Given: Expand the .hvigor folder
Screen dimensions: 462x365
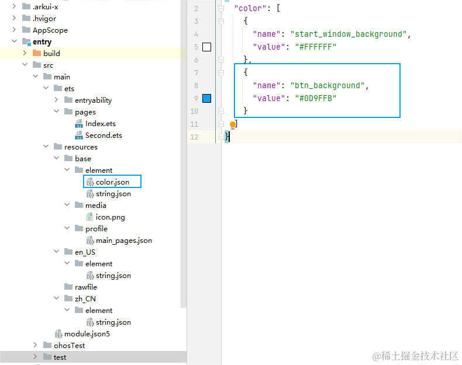Looking at the screenshot, I should [14, 18].
